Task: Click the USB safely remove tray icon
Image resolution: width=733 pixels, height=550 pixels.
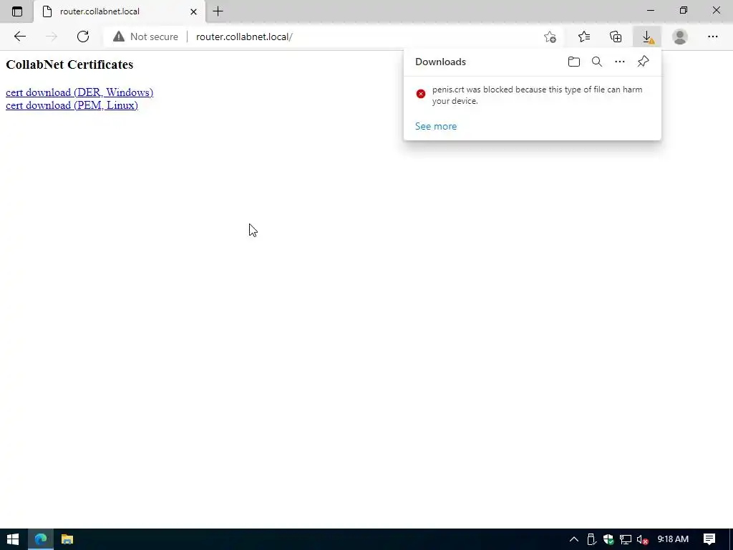Action: coord(591,539)
